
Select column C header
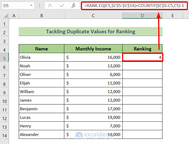point(93,16)
